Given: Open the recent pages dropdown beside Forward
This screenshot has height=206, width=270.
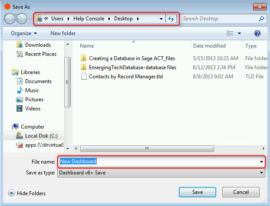Looking at the screenshot, I should [x=30, y=19].
